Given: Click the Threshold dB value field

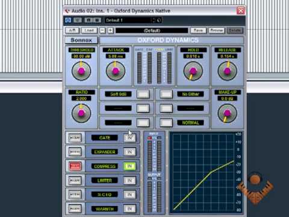Looking at the screenshot, I should (x=81, y=56).
